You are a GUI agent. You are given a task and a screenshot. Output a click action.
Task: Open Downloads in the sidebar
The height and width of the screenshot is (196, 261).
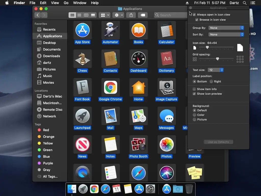[x=50, y=56]
